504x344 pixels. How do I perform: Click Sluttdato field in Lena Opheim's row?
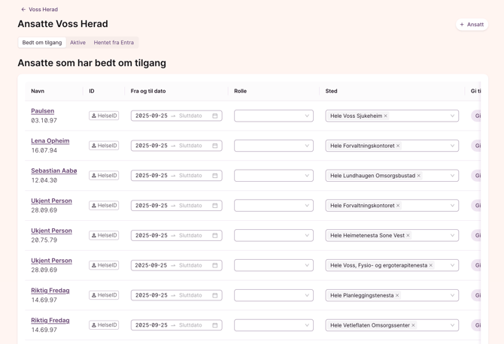pos(190,146)
